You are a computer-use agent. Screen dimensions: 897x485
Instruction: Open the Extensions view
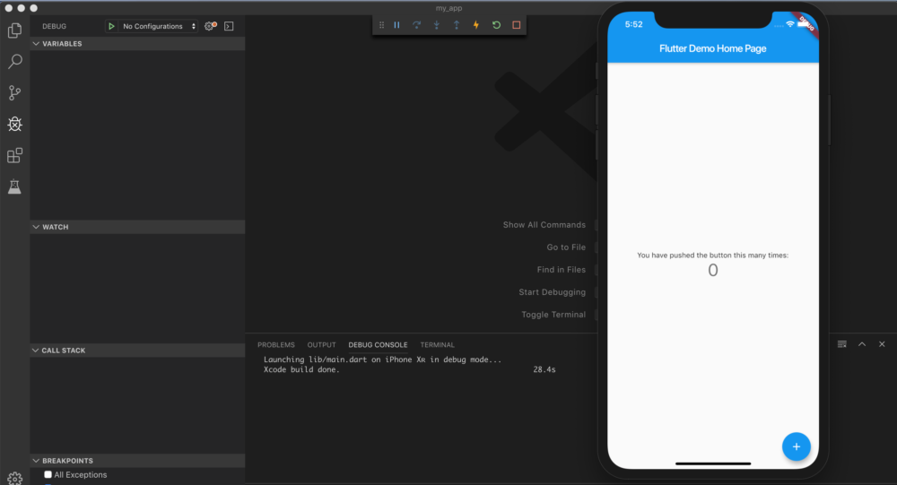(x=15, y=156)
